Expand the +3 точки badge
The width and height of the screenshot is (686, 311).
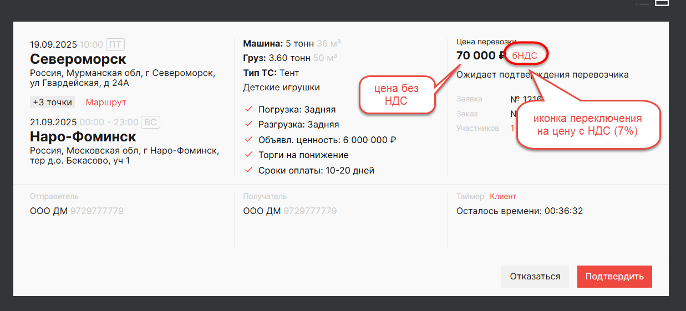(x=52, y=102)
